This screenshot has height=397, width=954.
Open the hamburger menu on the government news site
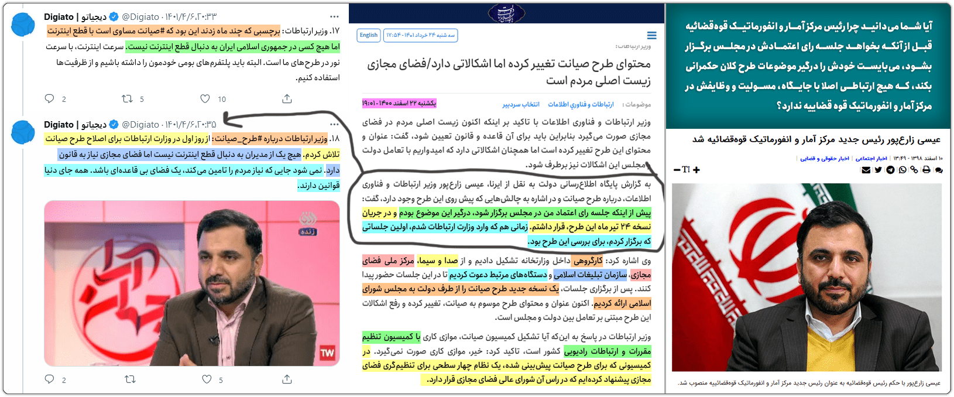[x=651, y=35]
